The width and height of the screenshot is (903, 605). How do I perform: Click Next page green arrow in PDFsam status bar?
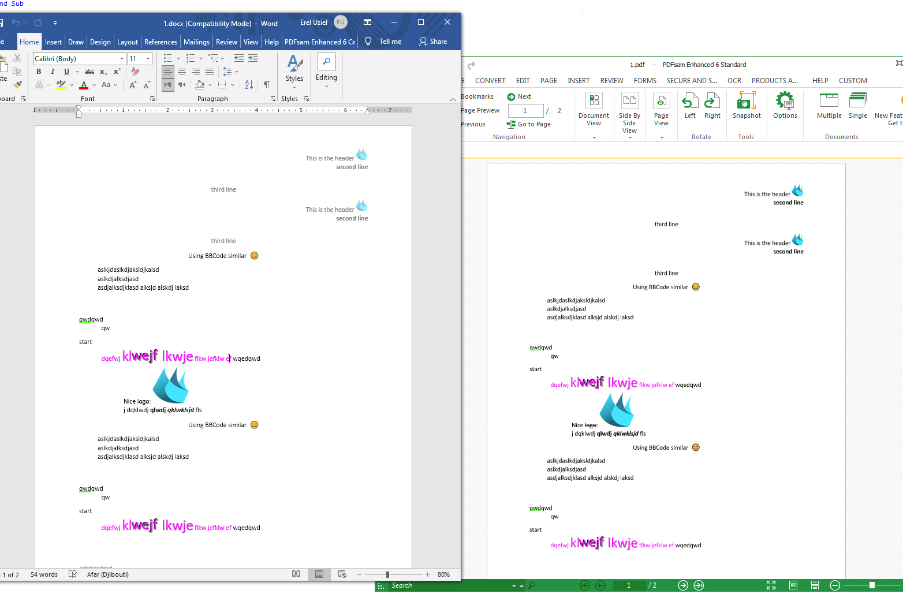click(683, 585)
